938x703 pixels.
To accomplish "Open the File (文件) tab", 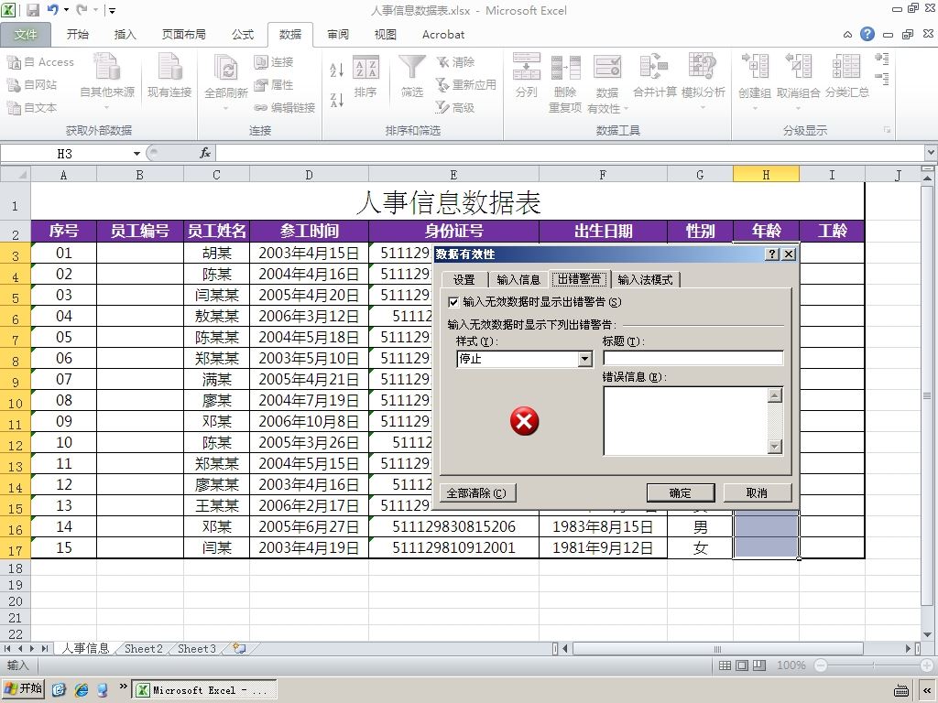I will (25, 35).
